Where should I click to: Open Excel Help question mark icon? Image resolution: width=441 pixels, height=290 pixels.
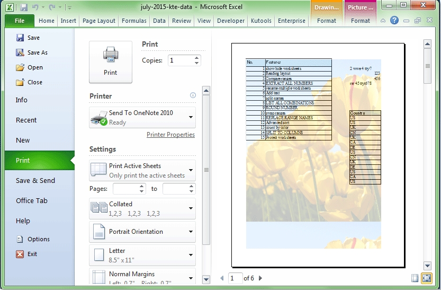394,21
